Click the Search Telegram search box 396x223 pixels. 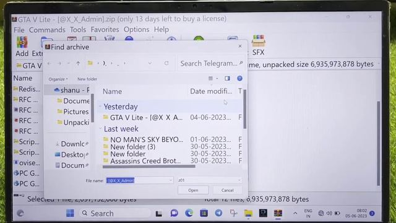pos(211,63)
